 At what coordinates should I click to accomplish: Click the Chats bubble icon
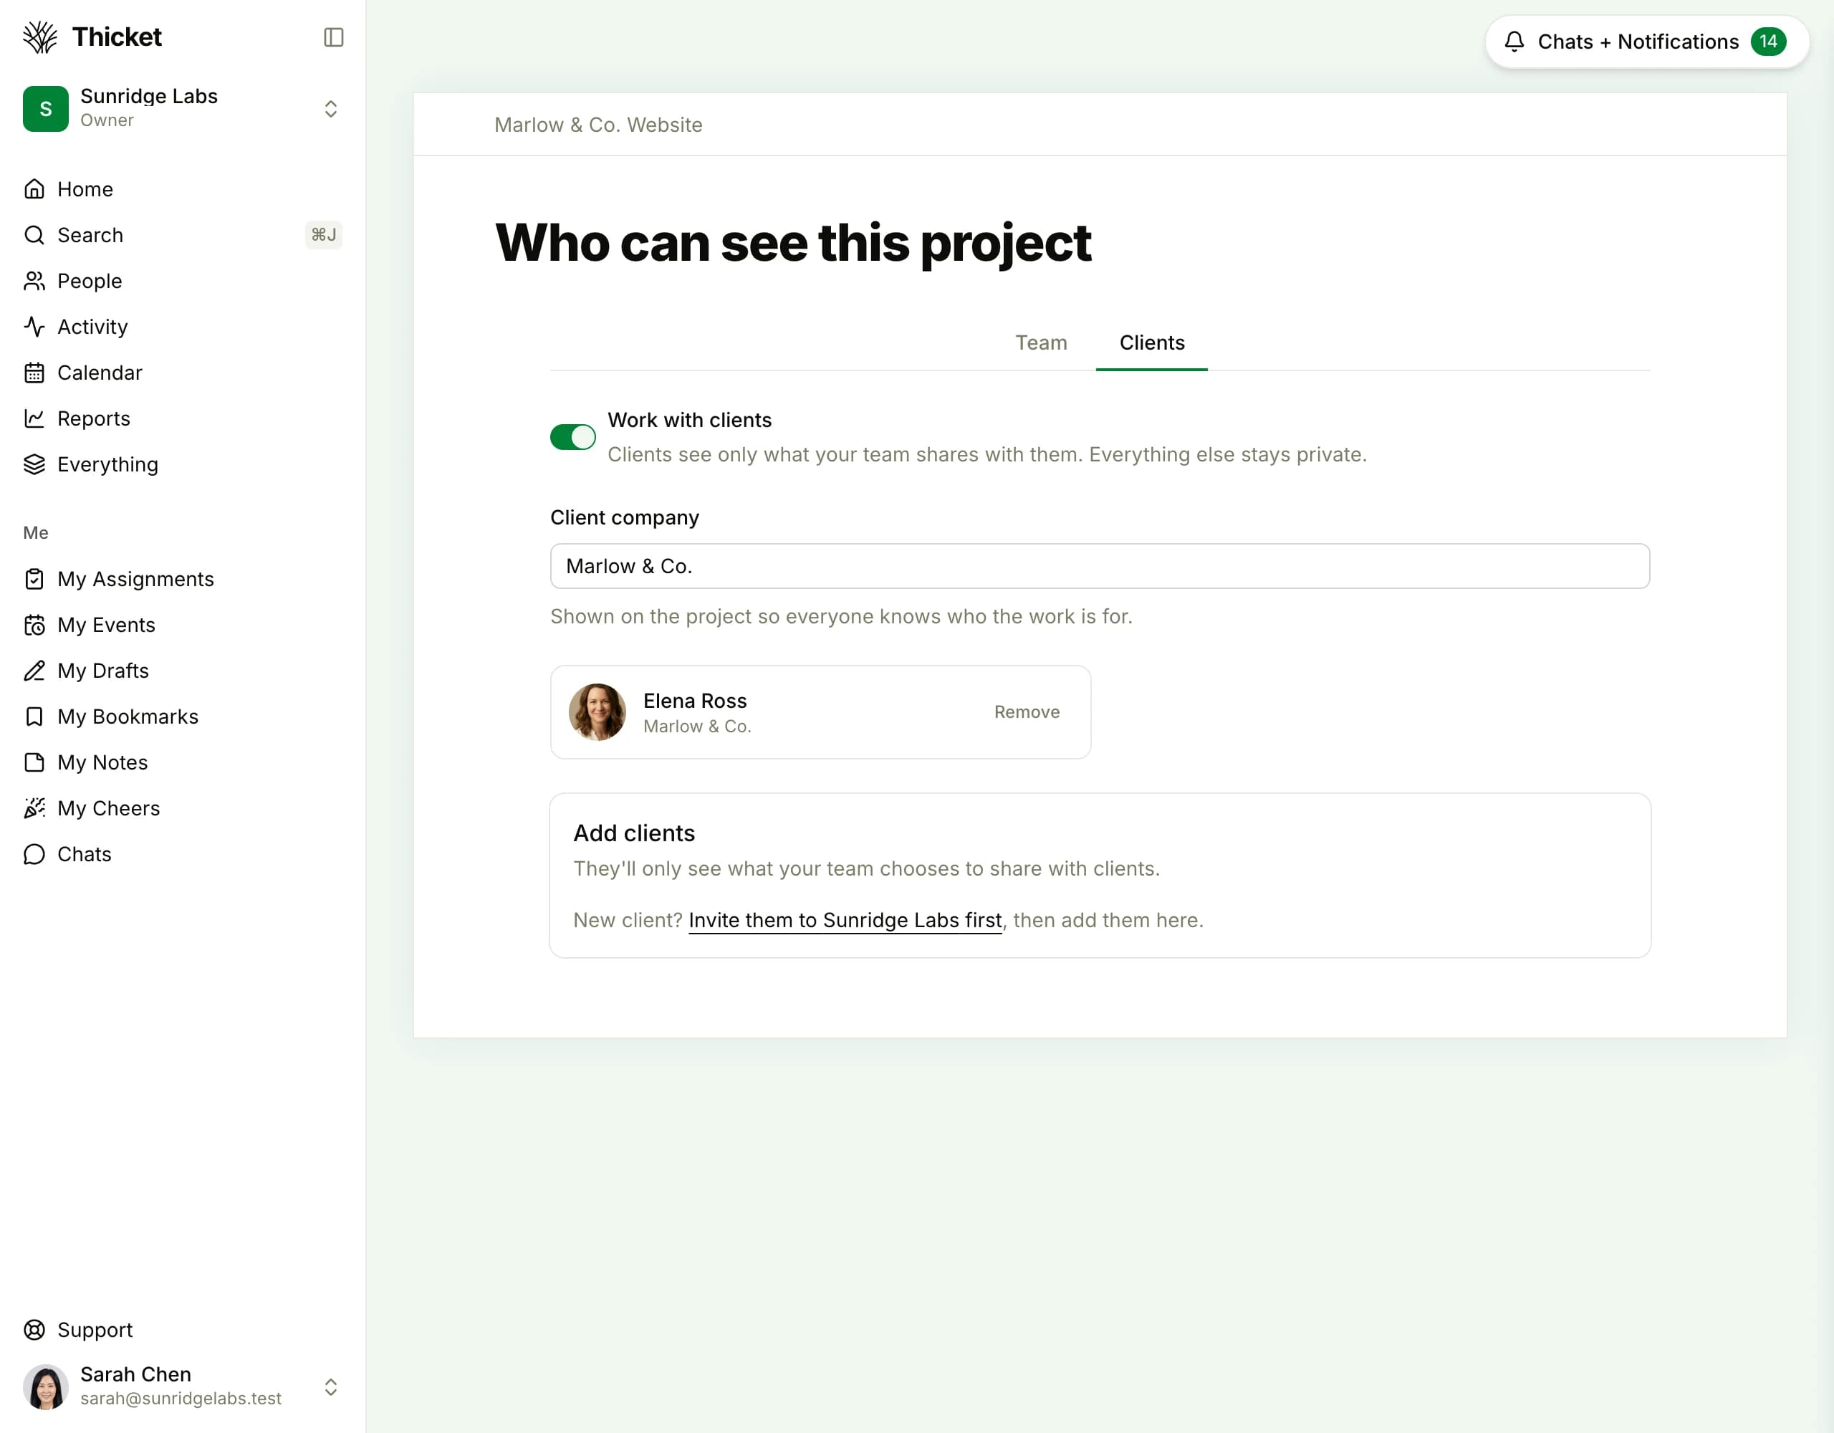click(34, 854)
